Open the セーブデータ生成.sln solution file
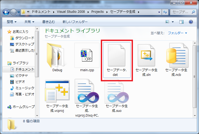 tap(147, 55)
